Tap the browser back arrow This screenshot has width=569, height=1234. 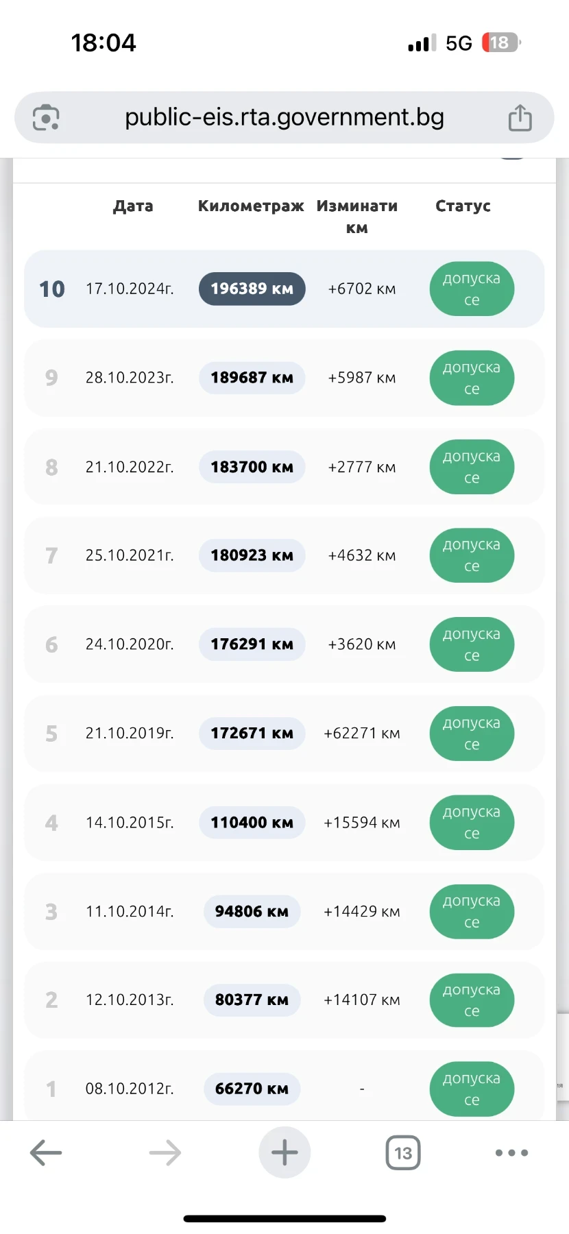46,1152
